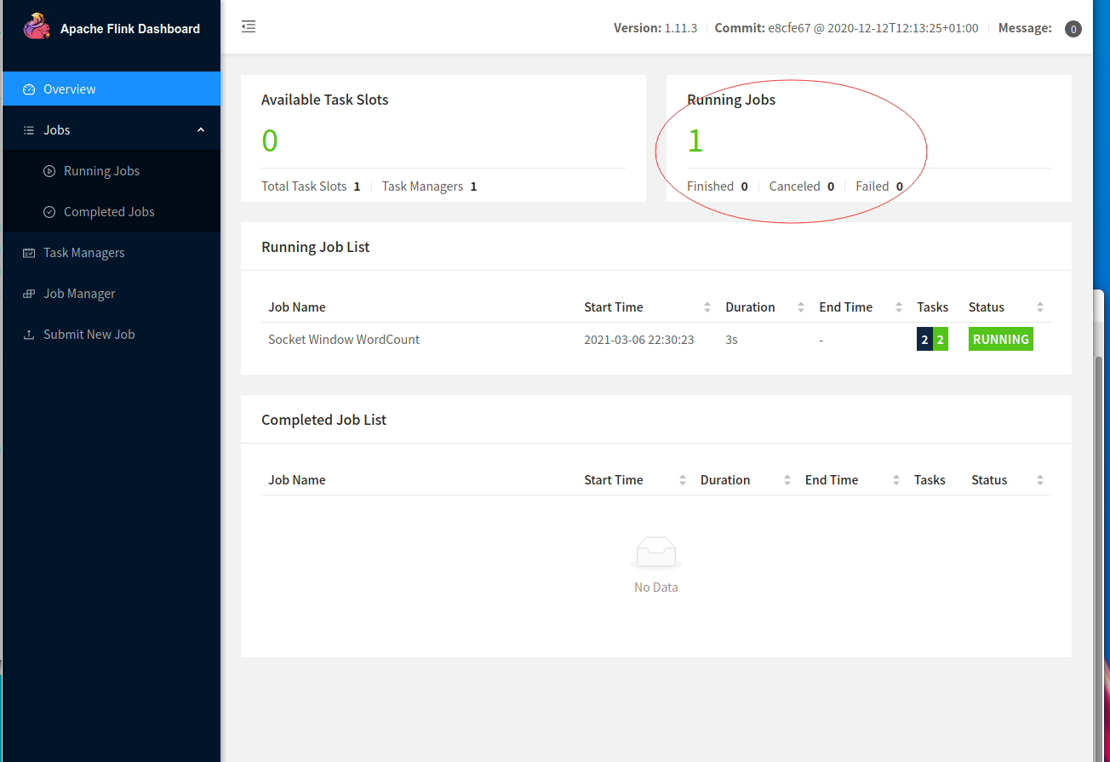Viewport: 1110px width, 762px height.
Task: Click Job Name header in running list
Action: pos(297,307)
